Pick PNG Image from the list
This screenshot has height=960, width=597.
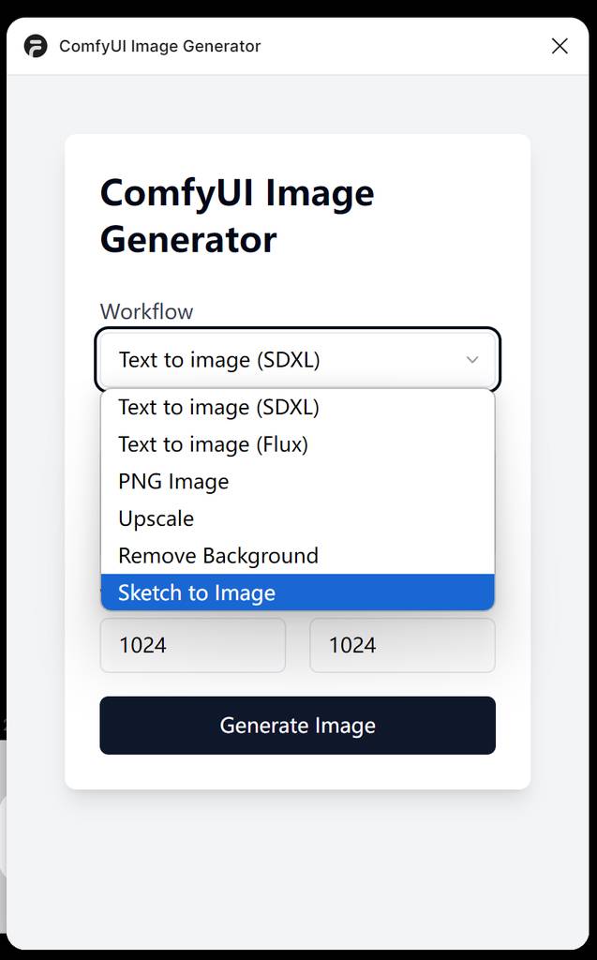coord(173,482)
